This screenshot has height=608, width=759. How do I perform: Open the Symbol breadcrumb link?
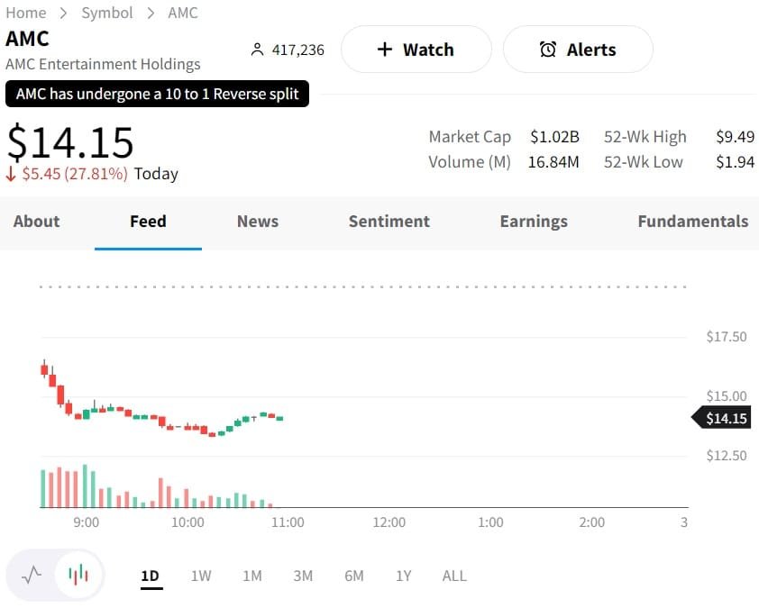pyautogui.click(x=106, y=13)
